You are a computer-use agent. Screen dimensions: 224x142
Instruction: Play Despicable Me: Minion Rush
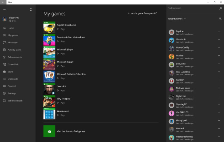click(61, 41)
